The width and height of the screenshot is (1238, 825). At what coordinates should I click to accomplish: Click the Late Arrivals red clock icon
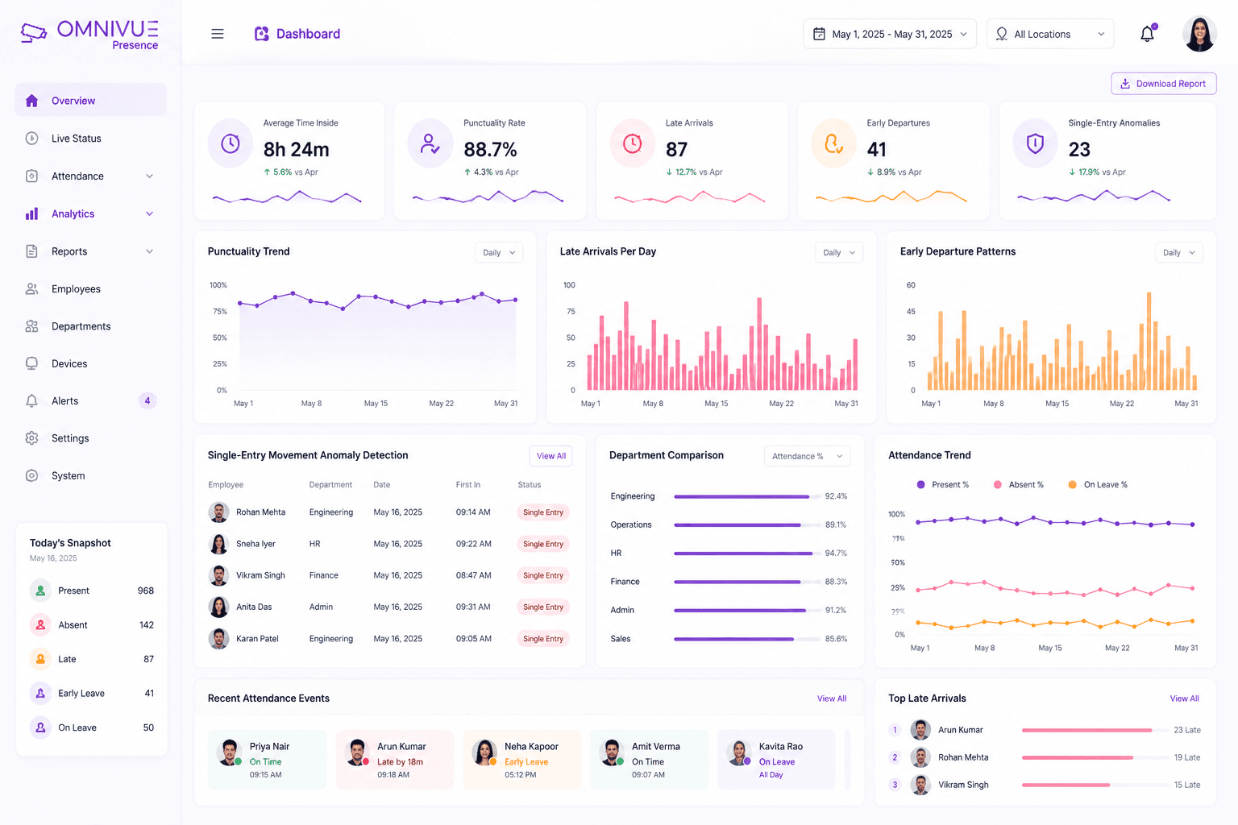[633, 144]
